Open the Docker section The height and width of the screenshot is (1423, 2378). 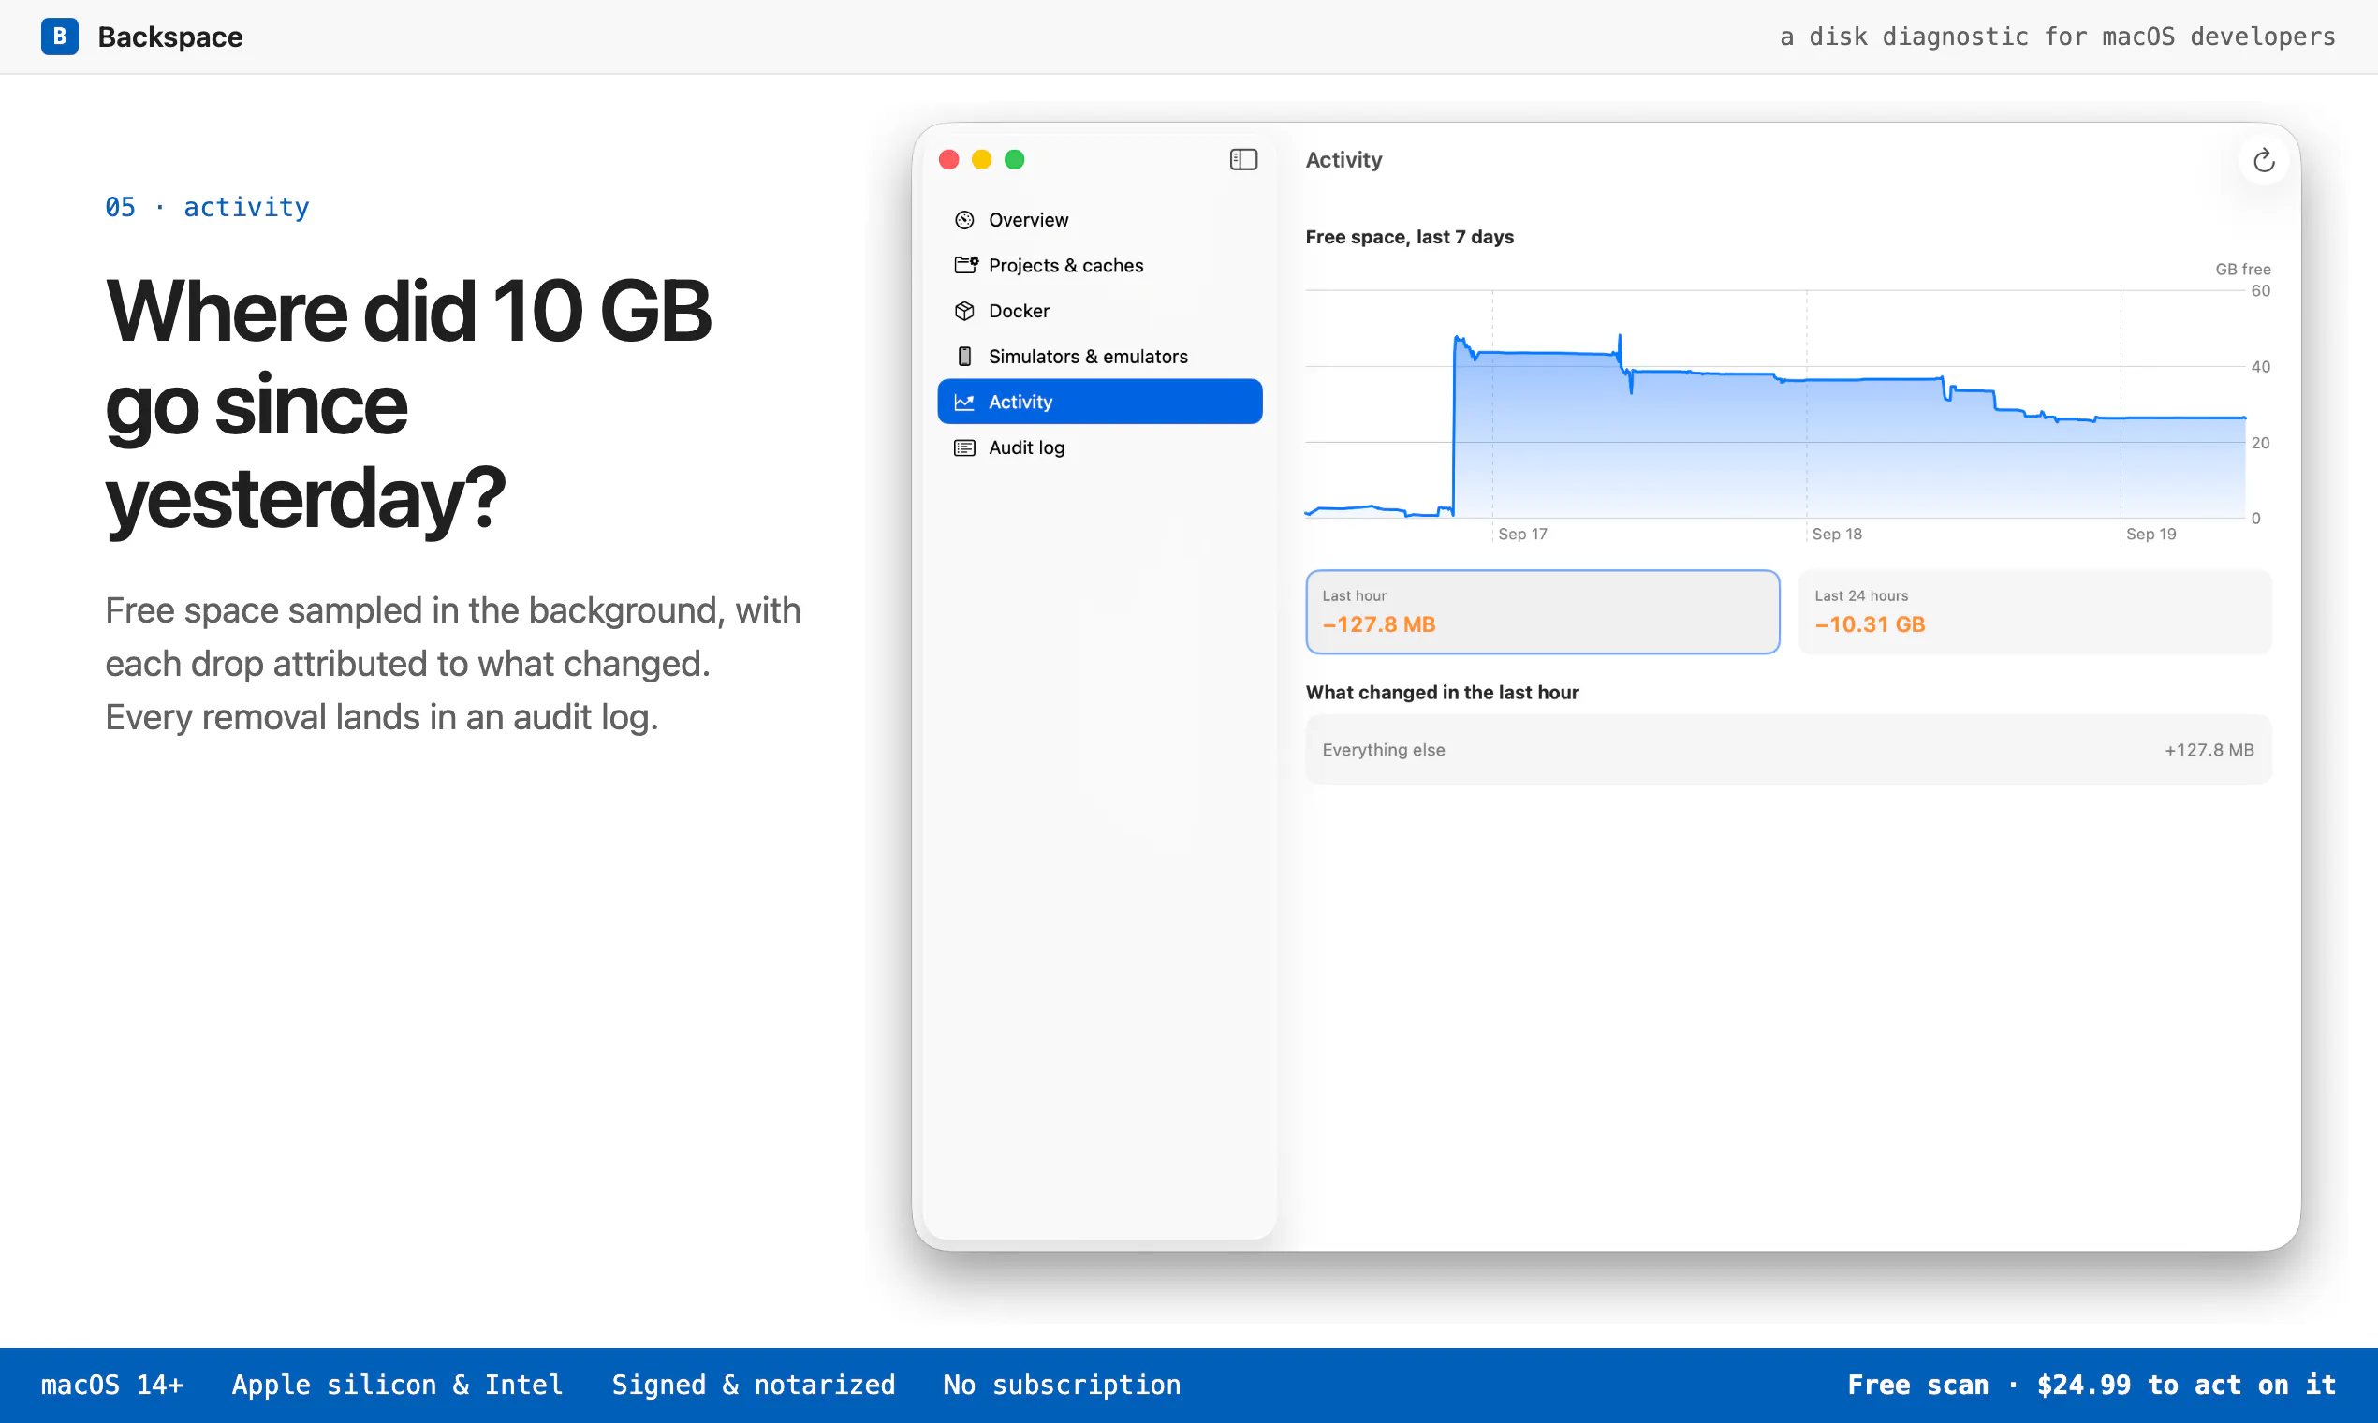[1100, 311]
